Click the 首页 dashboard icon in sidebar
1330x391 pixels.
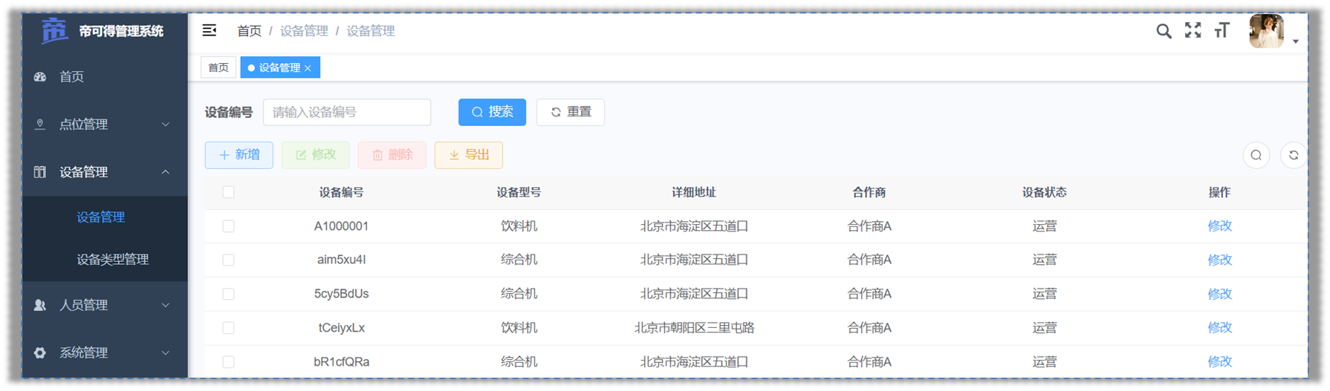tap(40, 76)
